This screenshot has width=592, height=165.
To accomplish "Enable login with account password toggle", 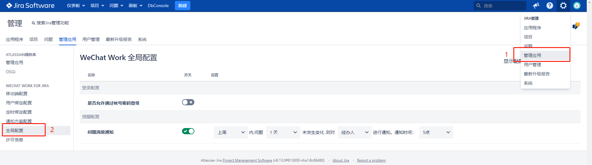I will (188, 102).
